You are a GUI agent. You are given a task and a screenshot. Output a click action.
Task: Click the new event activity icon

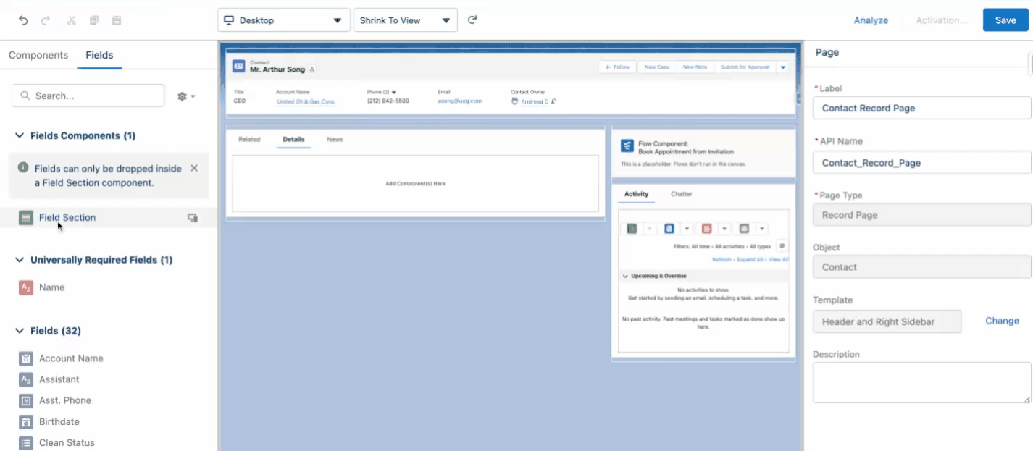(706, 229)
